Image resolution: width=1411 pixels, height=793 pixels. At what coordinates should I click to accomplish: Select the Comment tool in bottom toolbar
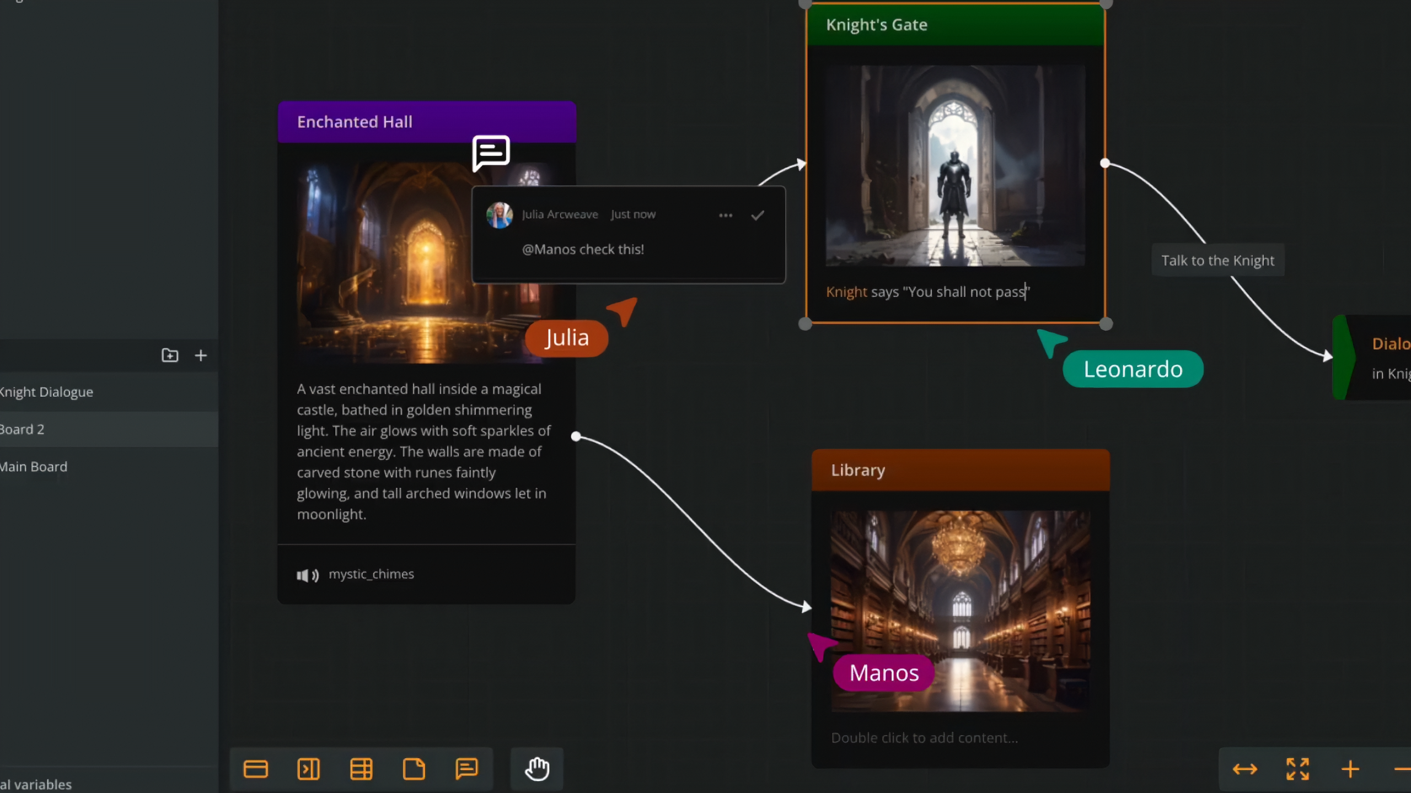point(466,769)
